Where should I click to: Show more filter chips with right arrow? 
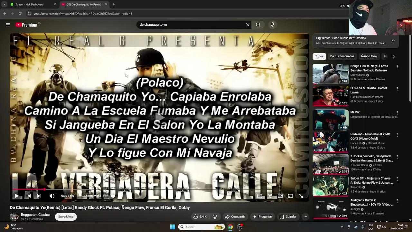(394, 57)
